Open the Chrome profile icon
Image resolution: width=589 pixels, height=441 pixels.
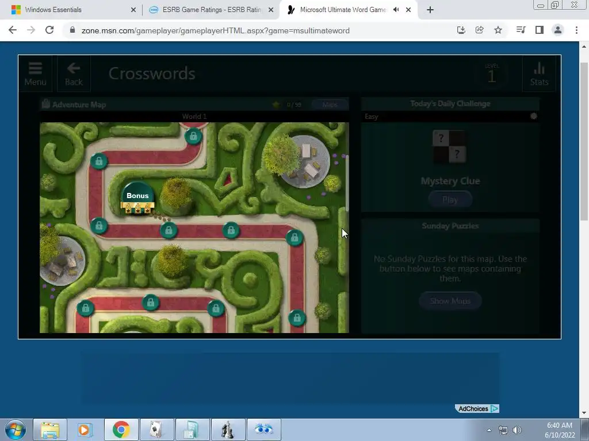558,30
